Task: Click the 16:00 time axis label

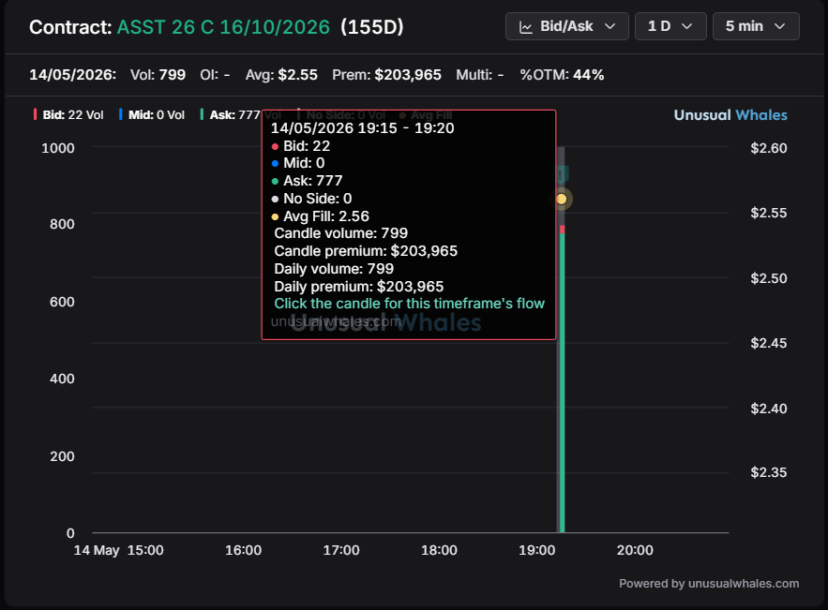Action: click(x=244, y=550)
